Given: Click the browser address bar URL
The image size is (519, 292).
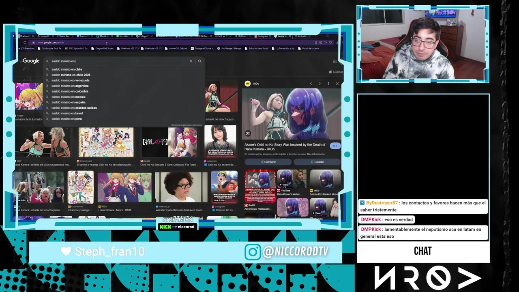Looking at the screenshot, I should (x=51, y=43).
